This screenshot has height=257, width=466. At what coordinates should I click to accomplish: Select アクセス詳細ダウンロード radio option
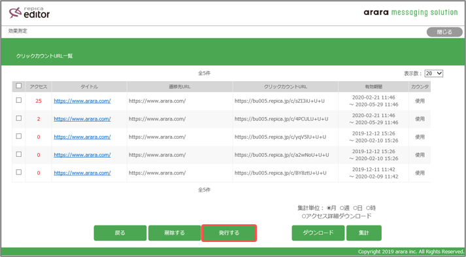click(x=304, y=216)
